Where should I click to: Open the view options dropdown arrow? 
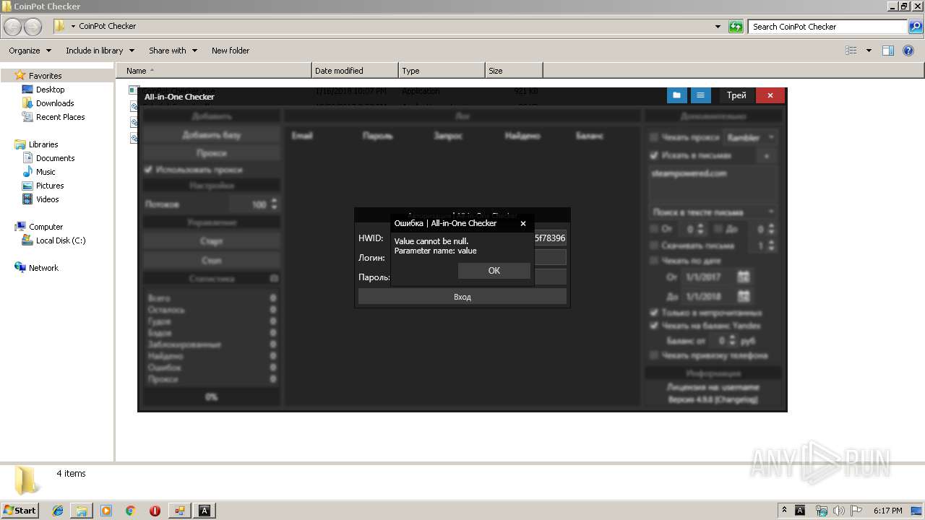click(x=869, y=51)
